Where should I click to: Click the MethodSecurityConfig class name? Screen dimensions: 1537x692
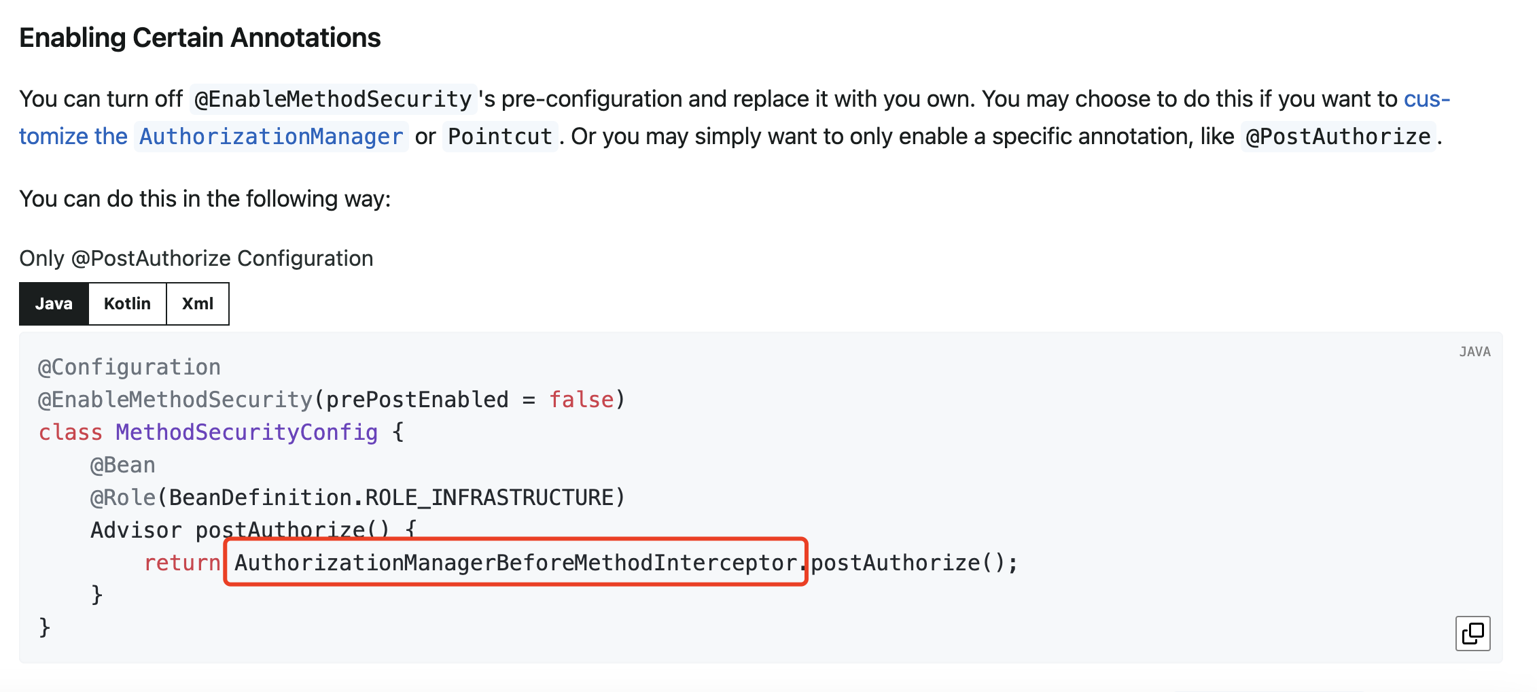pyautogui.click(x=246, y=432)
